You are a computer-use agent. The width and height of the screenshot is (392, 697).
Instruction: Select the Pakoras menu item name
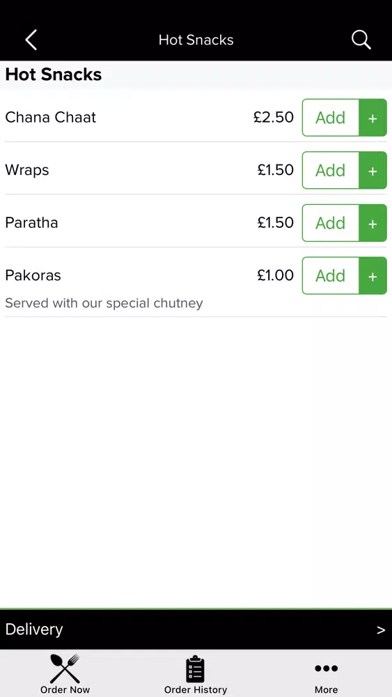click(x=33, y=275)
